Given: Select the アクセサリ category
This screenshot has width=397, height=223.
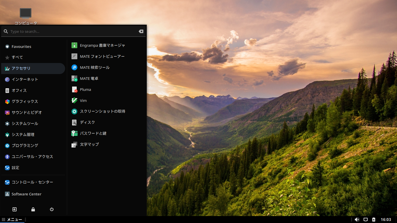Looking at the screenshot, I should [33, 69].
